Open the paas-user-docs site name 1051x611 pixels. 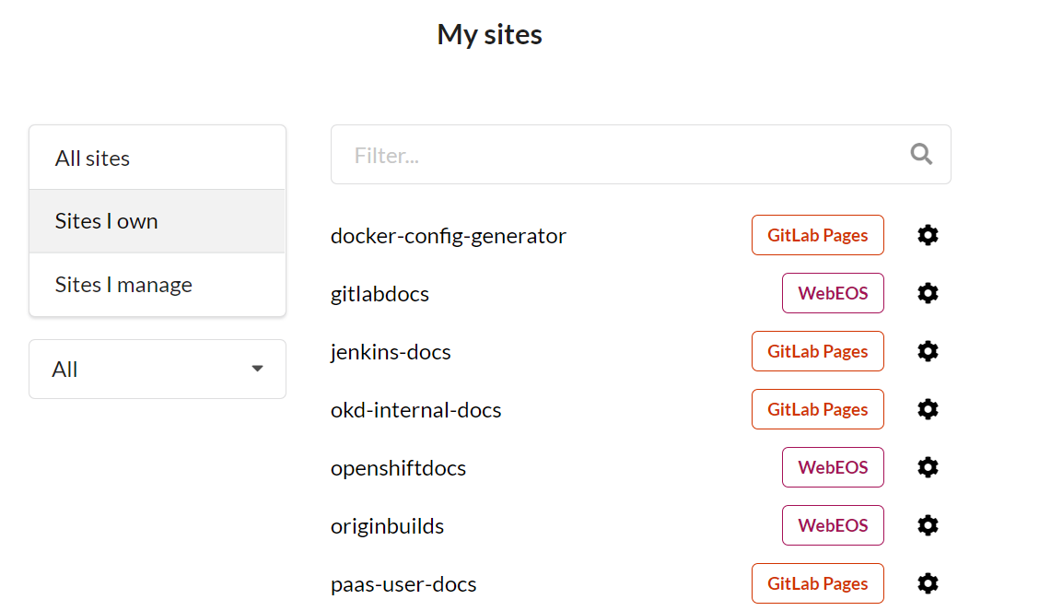pyautogui.click(x=403, y=584)
